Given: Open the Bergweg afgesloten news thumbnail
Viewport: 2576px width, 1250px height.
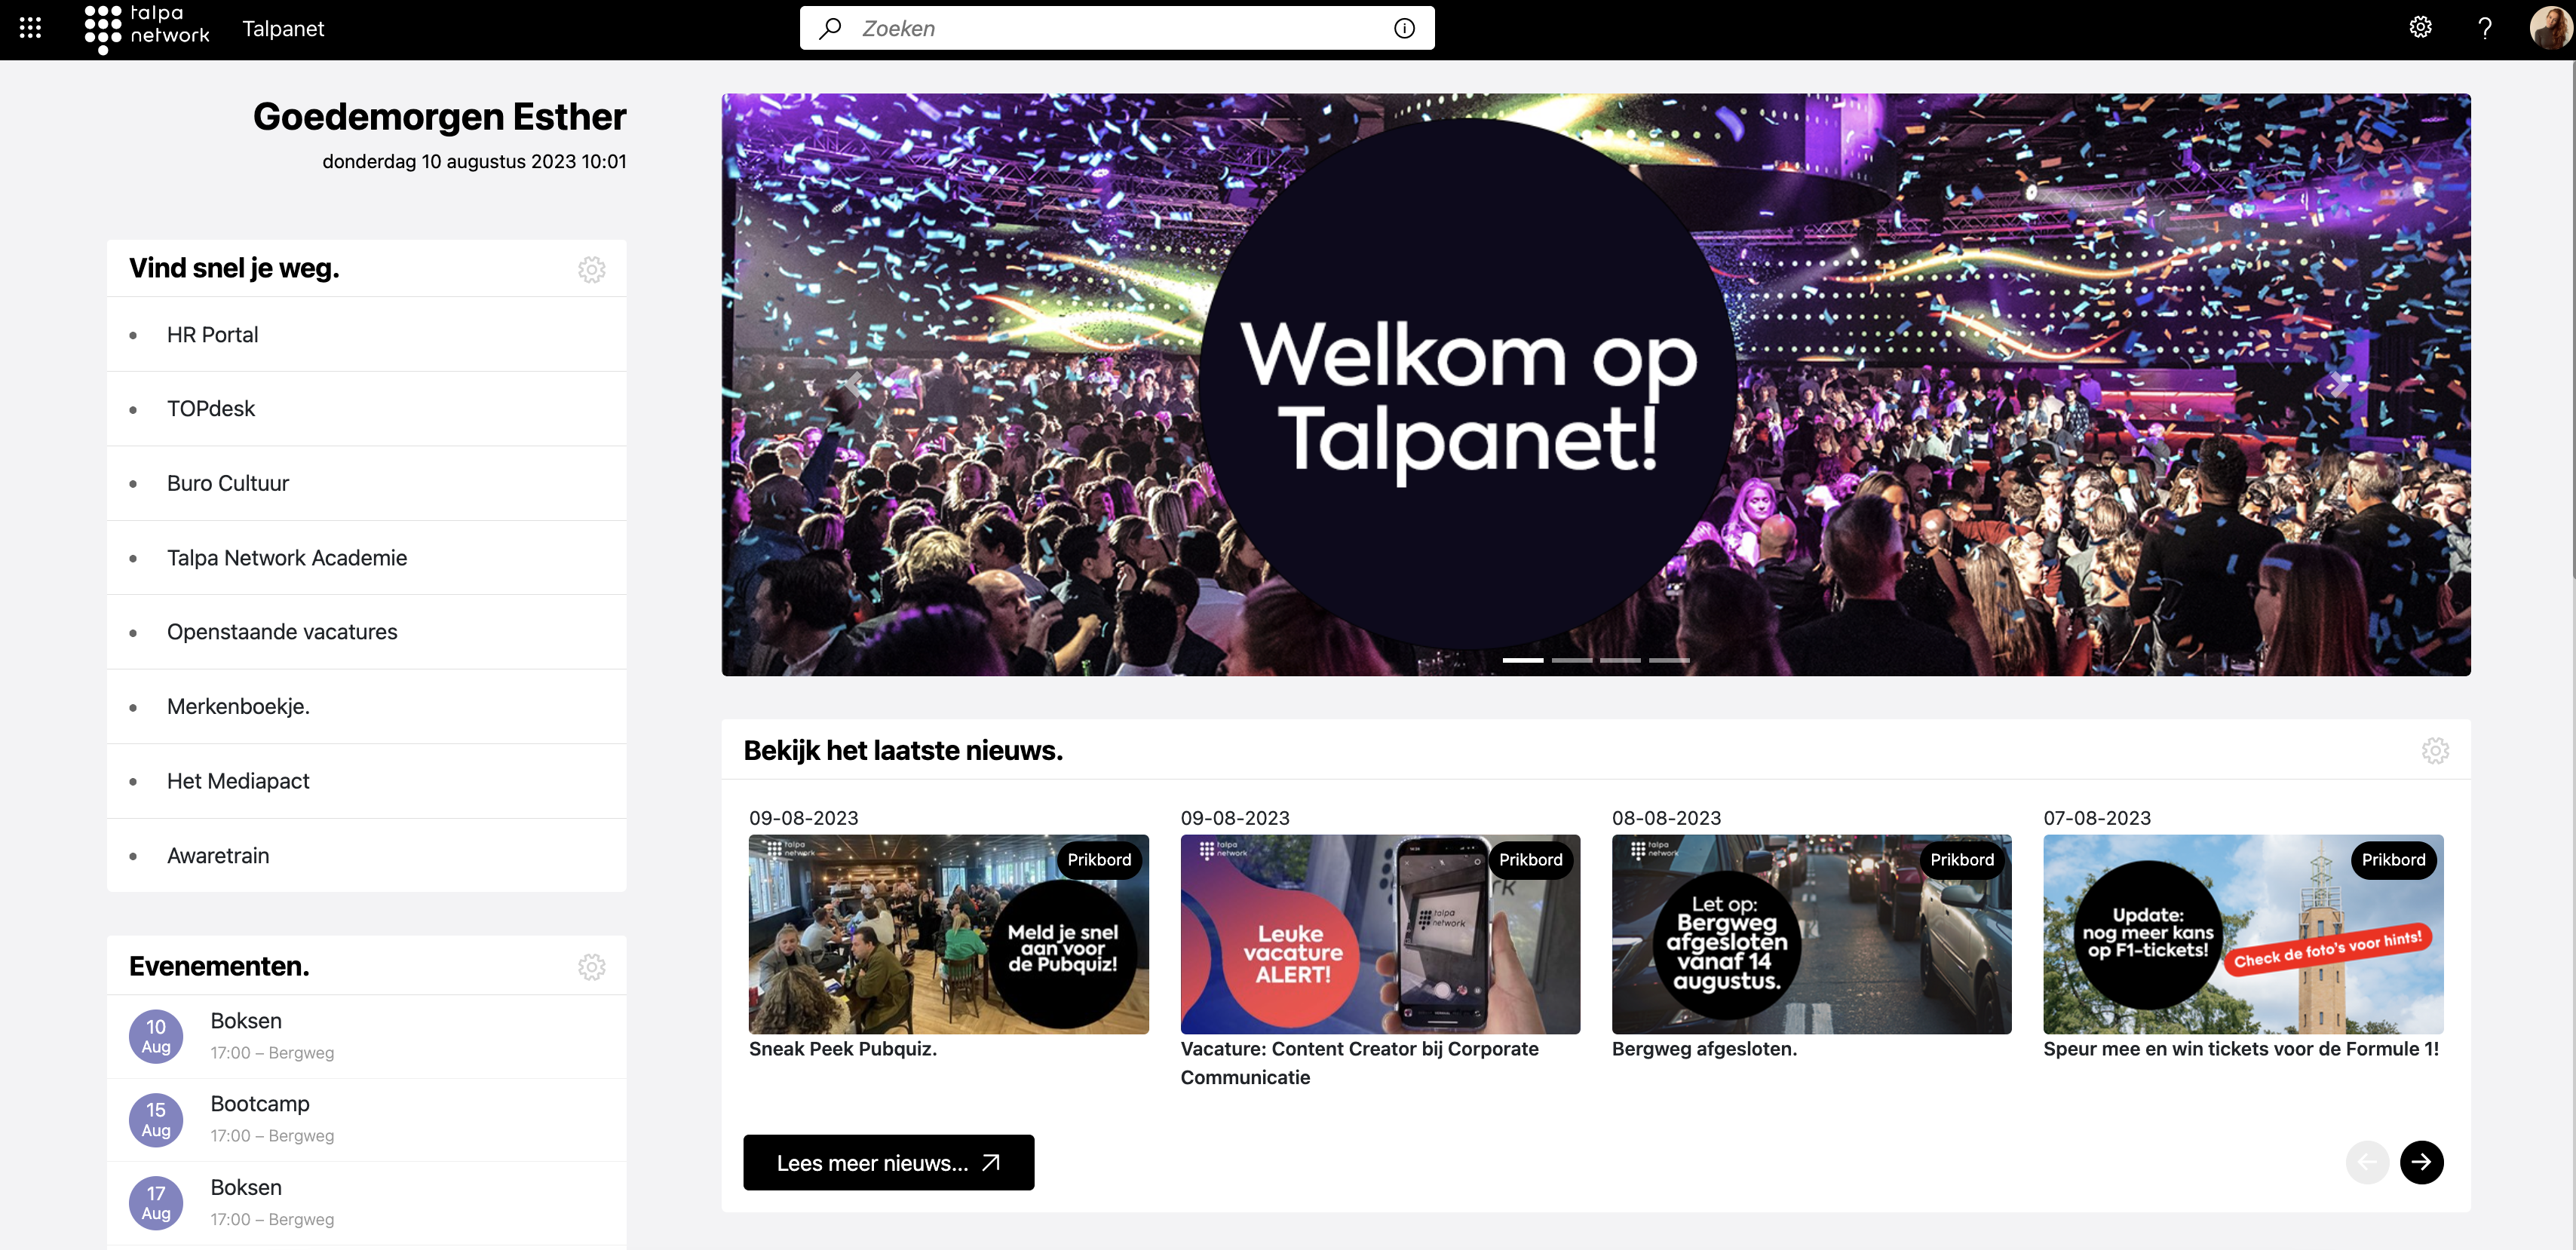Looking at the screenshot, I should click(1811, 934).
